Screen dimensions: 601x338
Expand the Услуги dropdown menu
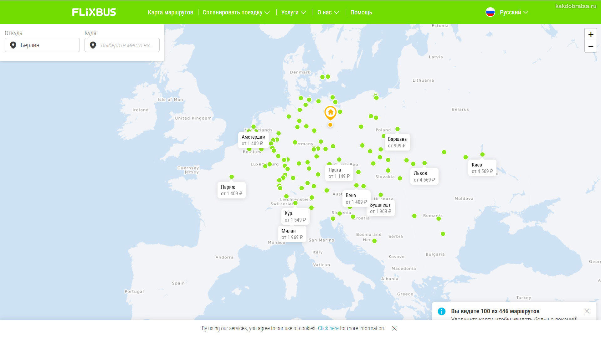click(x=293, y=13)
